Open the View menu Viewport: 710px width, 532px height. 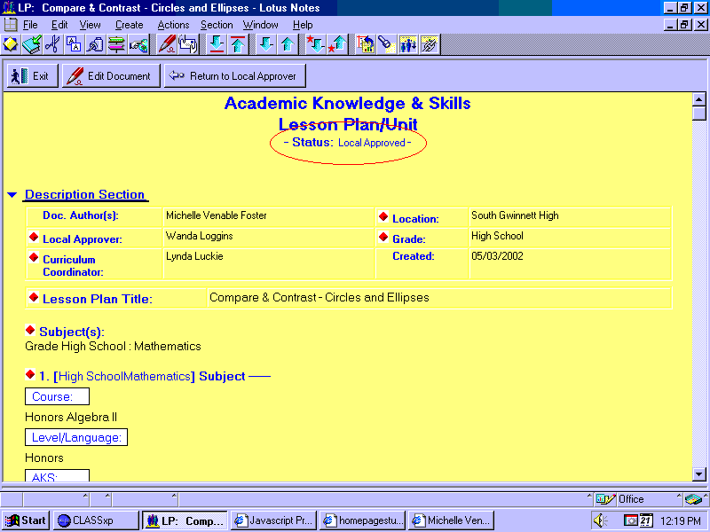(x=90, y=25)
